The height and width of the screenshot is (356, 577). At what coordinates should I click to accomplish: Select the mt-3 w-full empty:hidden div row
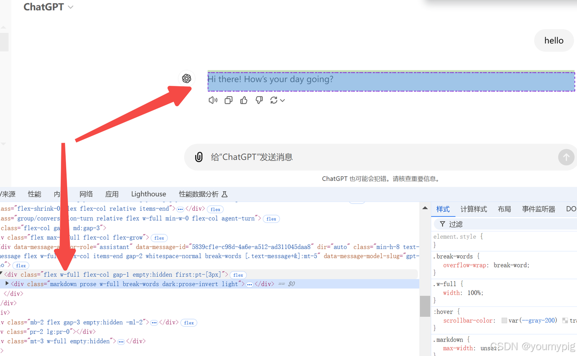(x=210, y=341)
